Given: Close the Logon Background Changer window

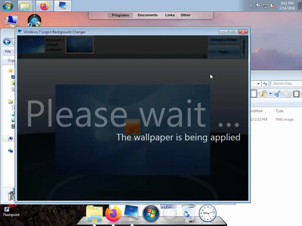Looking at the screenshot, I should pyautogui.click(x=243, y=32).
